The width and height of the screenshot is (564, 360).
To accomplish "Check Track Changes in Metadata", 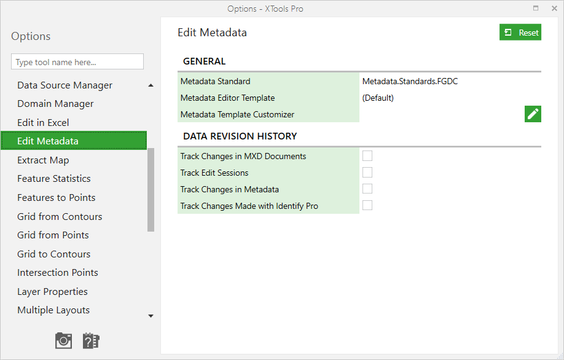I will click(367, 189).
